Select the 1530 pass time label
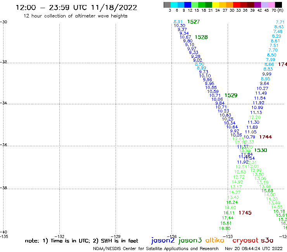Viewport: 287px width, 252px height. [261, 150]
